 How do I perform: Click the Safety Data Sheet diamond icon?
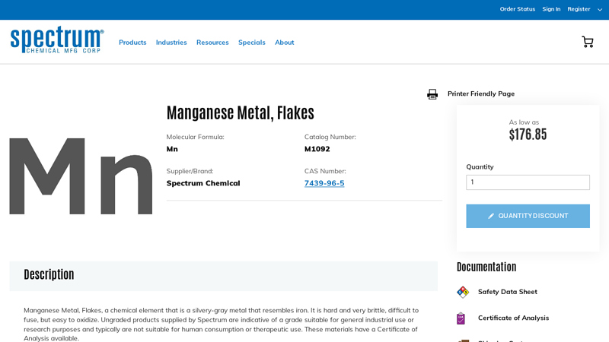point(463,292)
